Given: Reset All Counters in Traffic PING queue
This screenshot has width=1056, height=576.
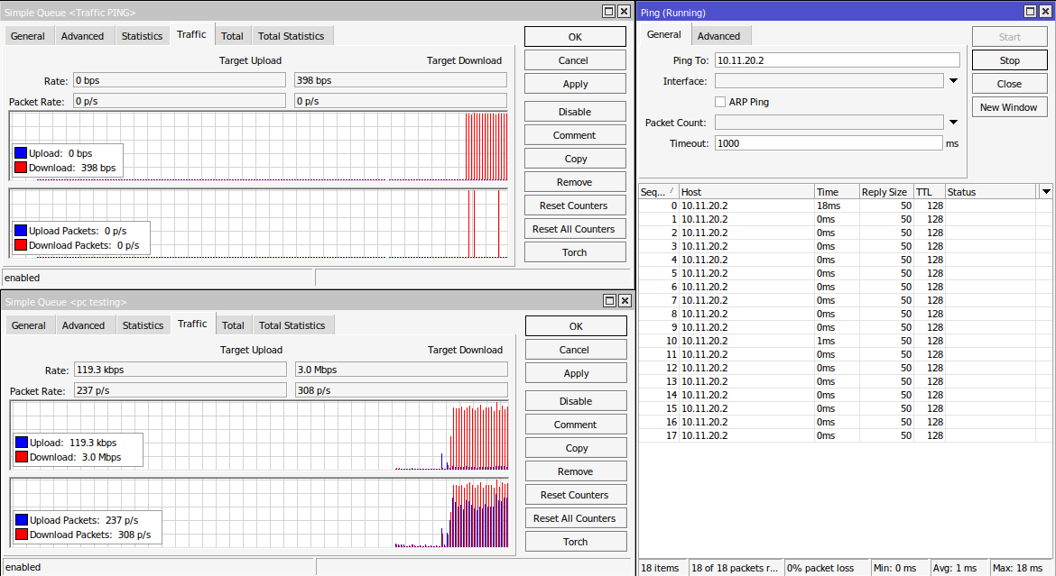Looking at the screenshot, I should (x=575, y=229).
